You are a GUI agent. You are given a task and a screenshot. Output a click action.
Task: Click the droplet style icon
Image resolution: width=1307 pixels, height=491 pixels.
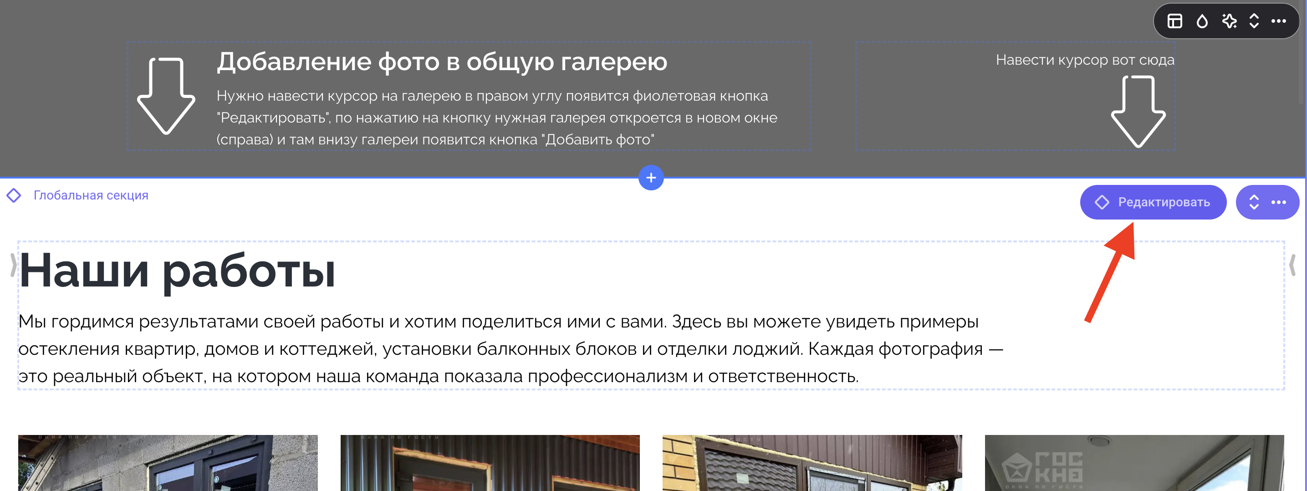click(x=1201, y=21)
